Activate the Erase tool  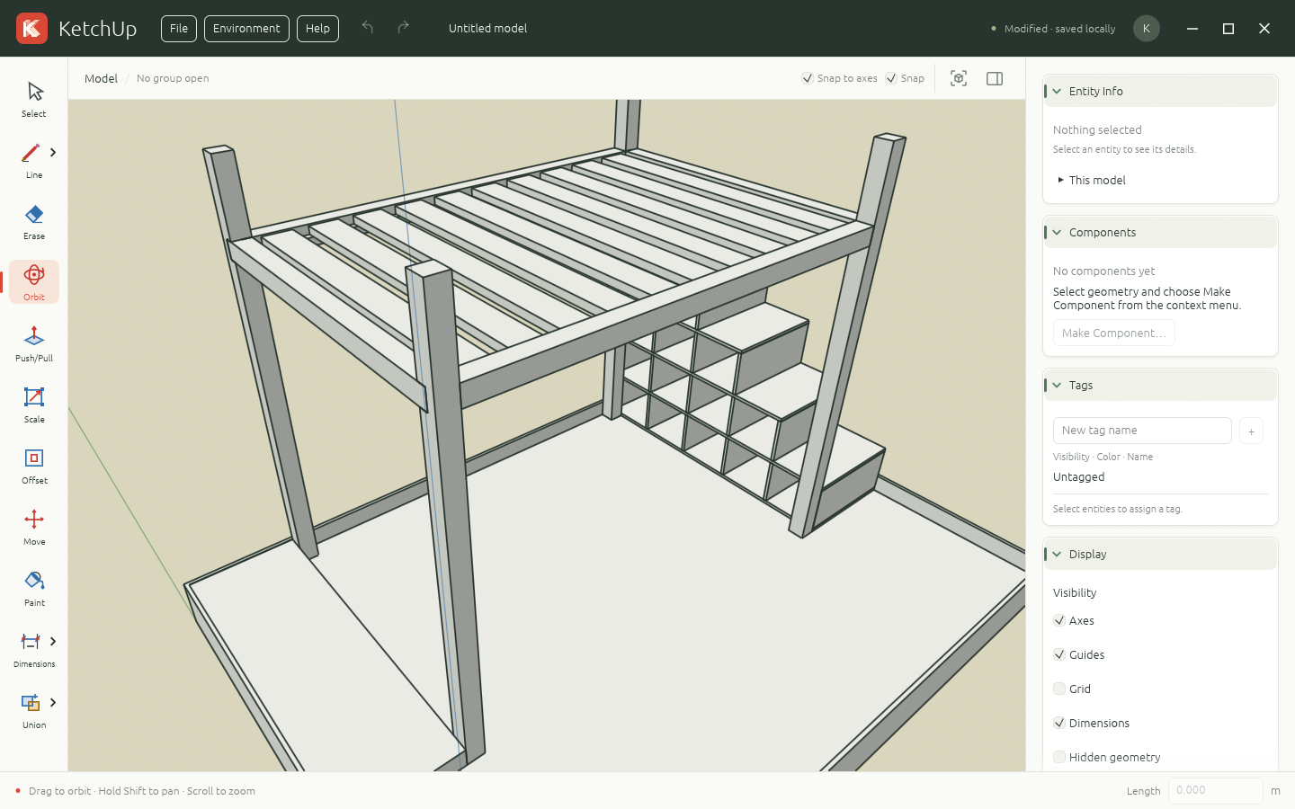click(x=34, y=221)
